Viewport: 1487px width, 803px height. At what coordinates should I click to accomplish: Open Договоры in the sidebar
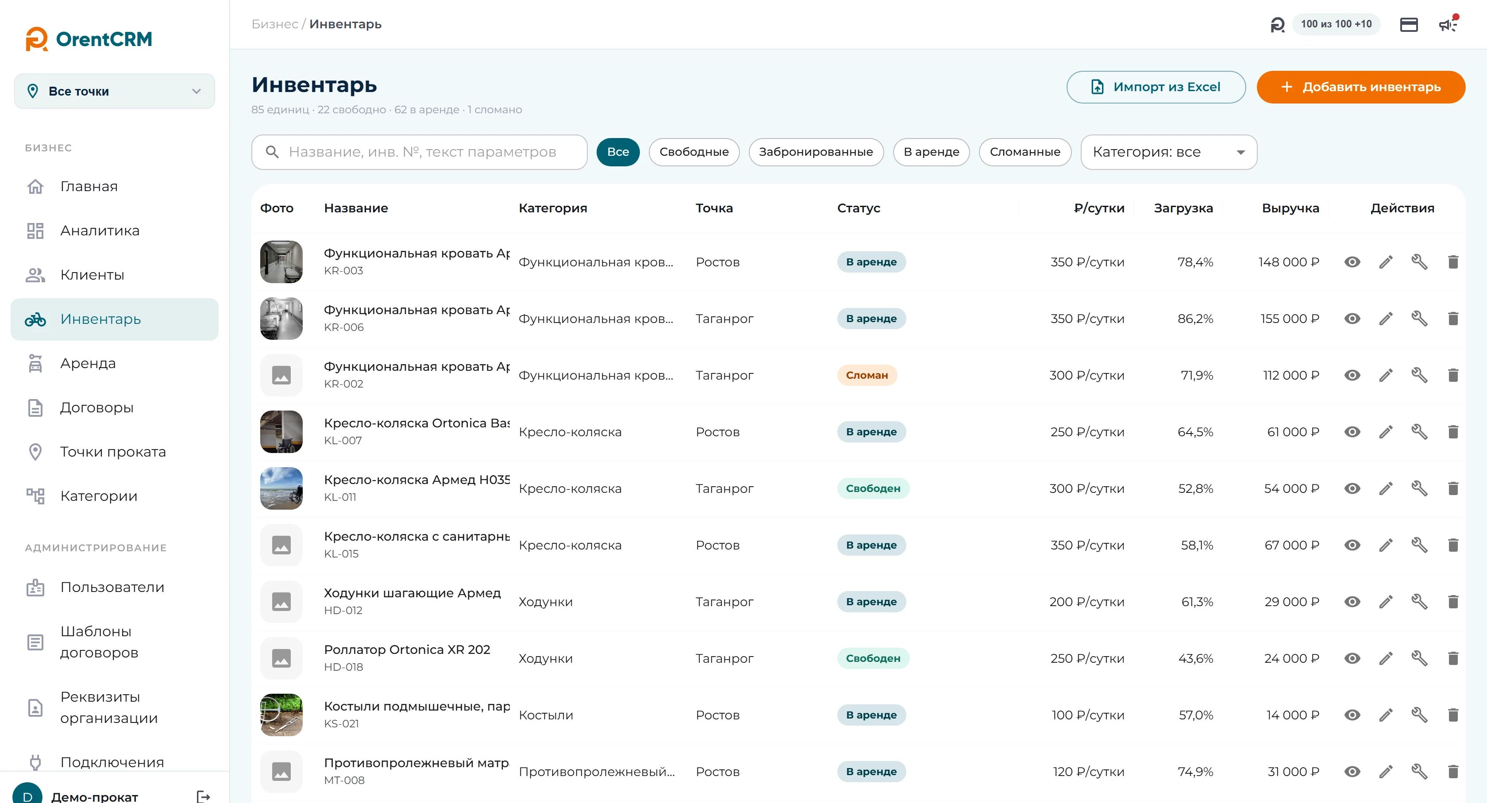point(114,408)
